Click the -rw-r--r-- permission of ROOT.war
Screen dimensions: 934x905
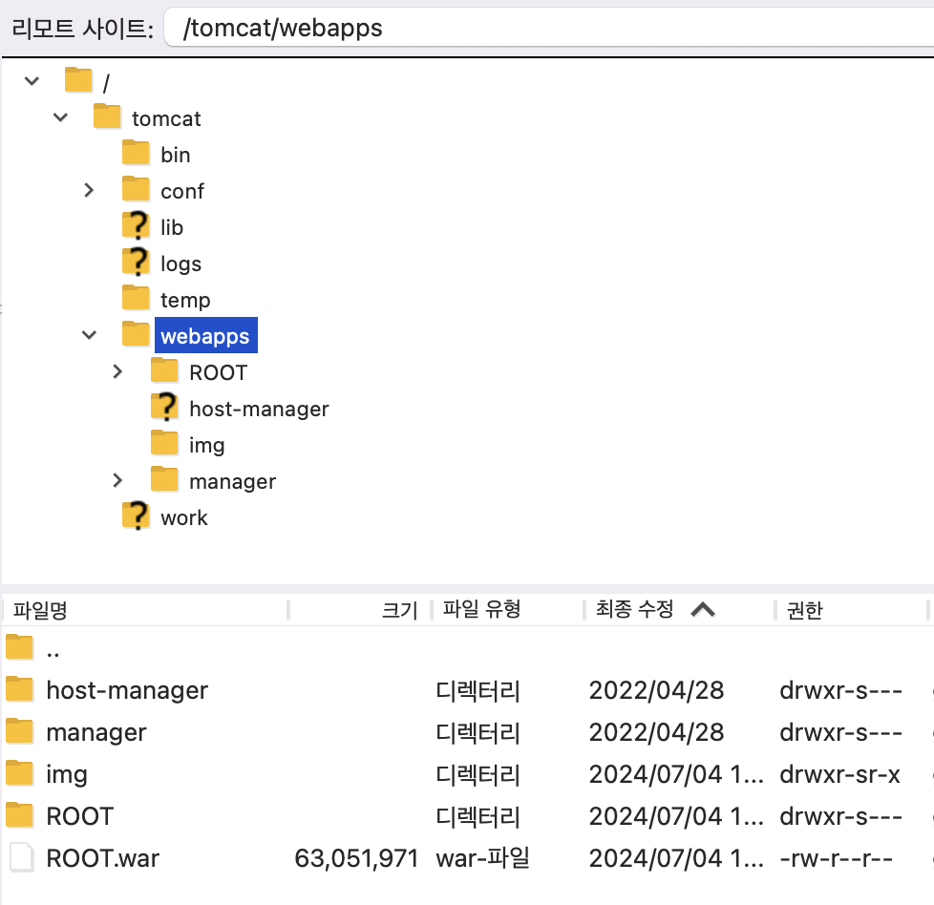coord(837,858)
